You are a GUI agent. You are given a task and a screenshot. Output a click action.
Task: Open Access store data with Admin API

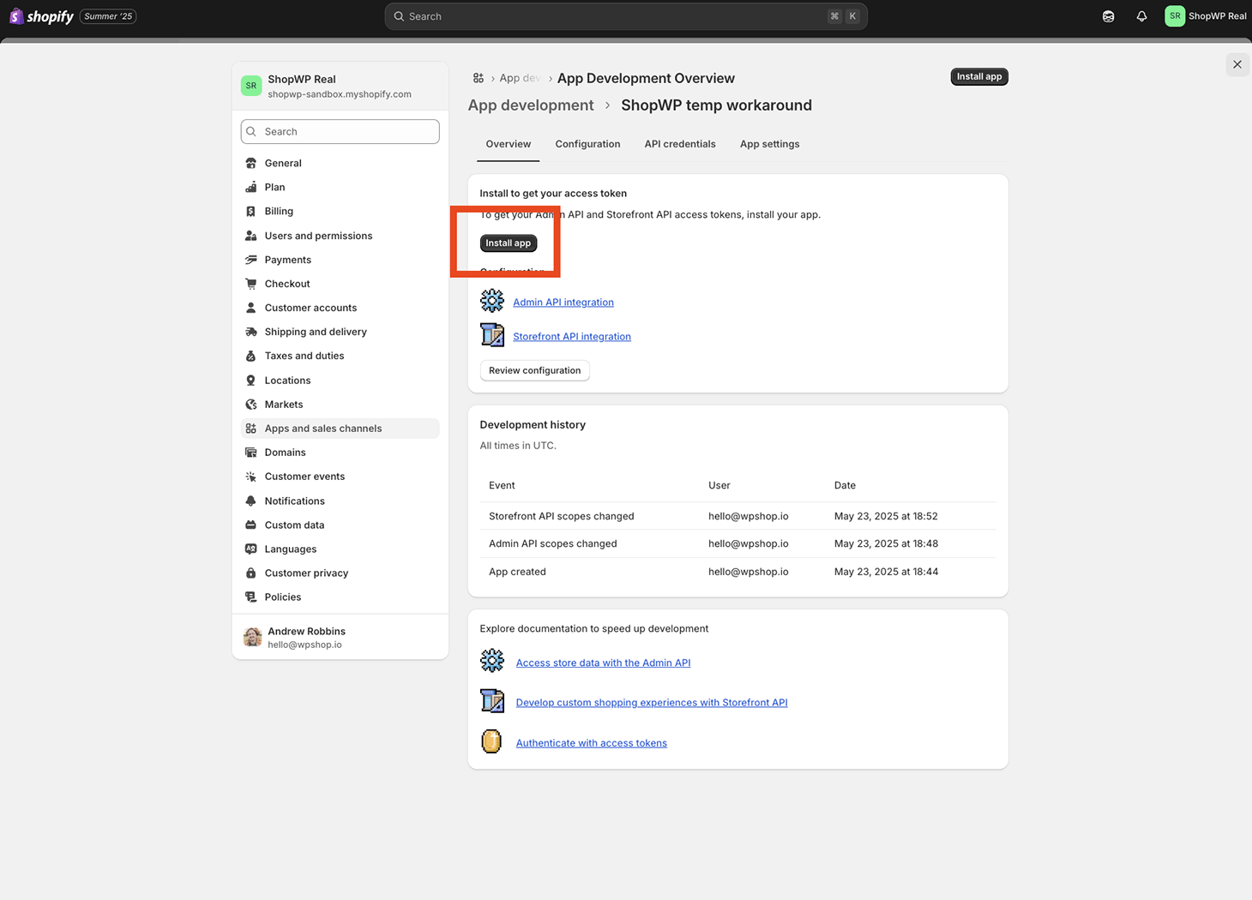click(603, 663)
